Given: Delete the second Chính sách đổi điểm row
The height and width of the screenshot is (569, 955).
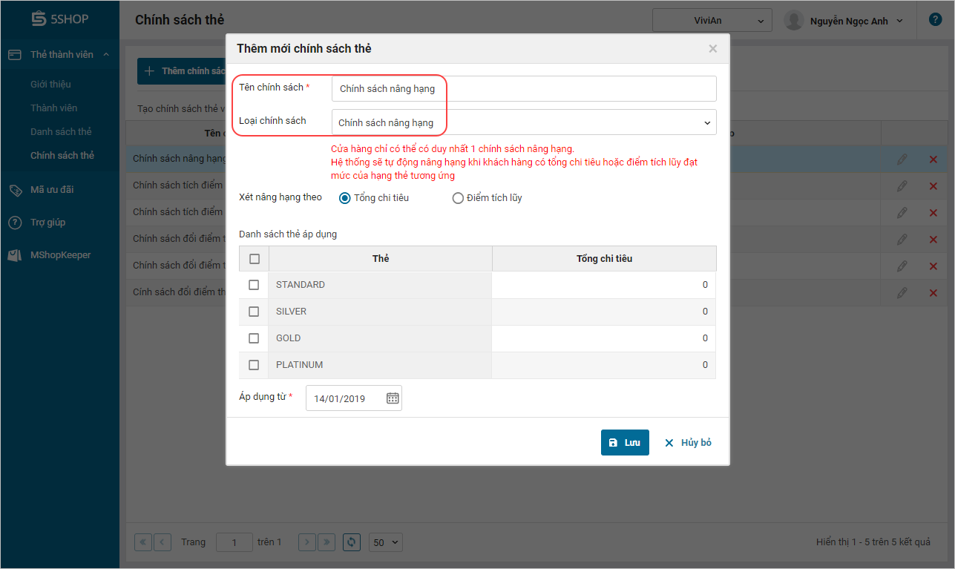Looking at the screenshot, I should (x=933, y=266).
